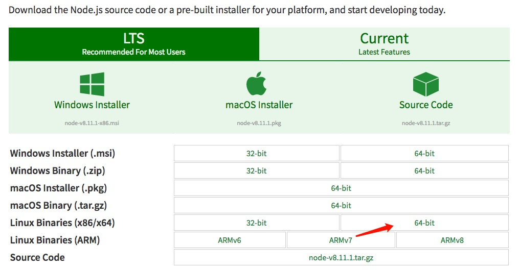The image size is (519, 270).
Task: Switch to the LTS tab
Action: (x=134, y=44)
